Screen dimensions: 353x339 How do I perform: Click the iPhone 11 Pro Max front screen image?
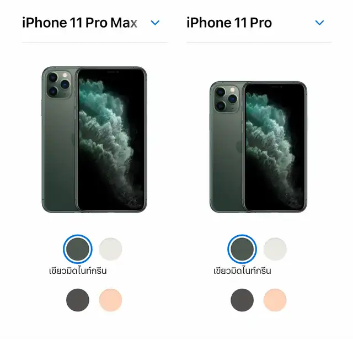[111, 140]
